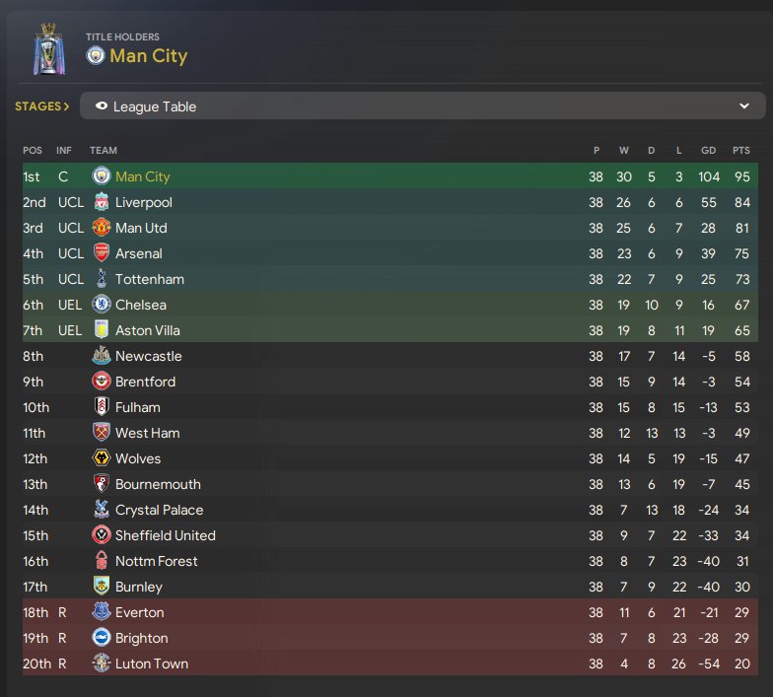773x697 pixels.
Task: Open the Crystal Palace team link
Action: click(x=160, y=511)
